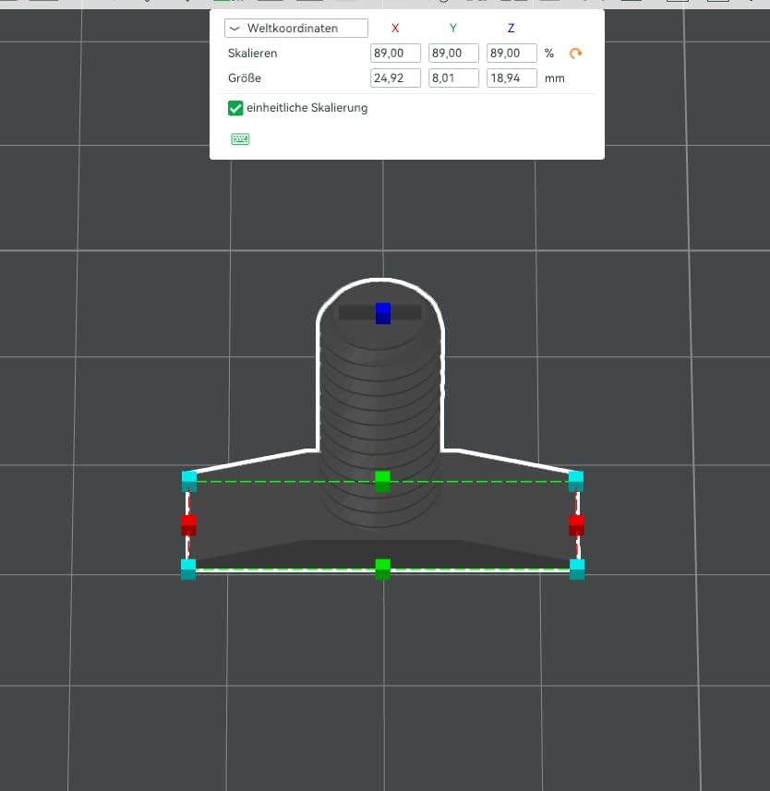770x791 pixels.
Task: Click the blue Z-axis scale handle
Action: (x=383, y=313)
